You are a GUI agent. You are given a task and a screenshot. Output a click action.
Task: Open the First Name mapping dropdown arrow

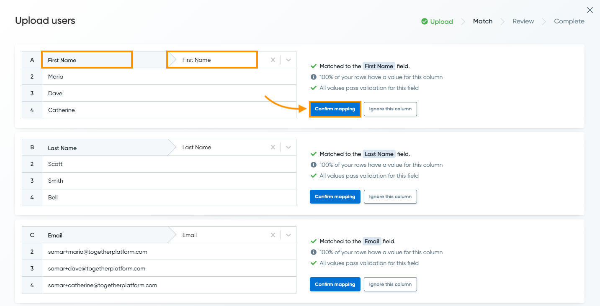tap(288, 60)
